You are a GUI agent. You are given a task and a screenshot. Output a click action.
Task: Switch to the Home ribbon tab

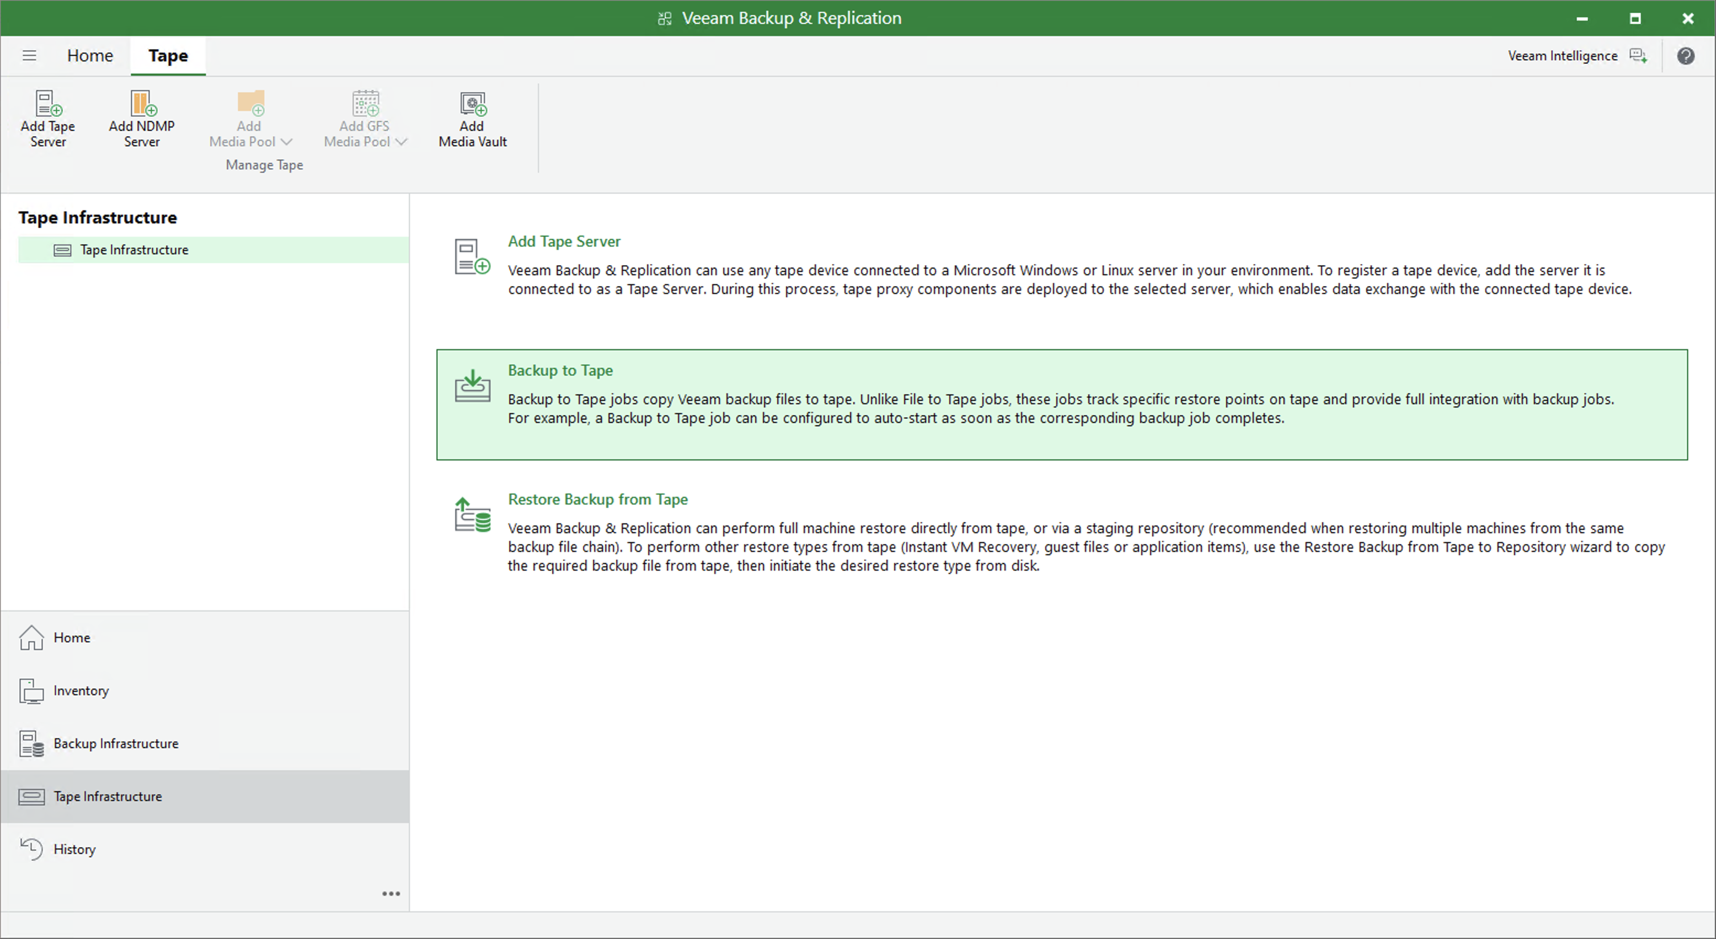[x=90, y=55]
